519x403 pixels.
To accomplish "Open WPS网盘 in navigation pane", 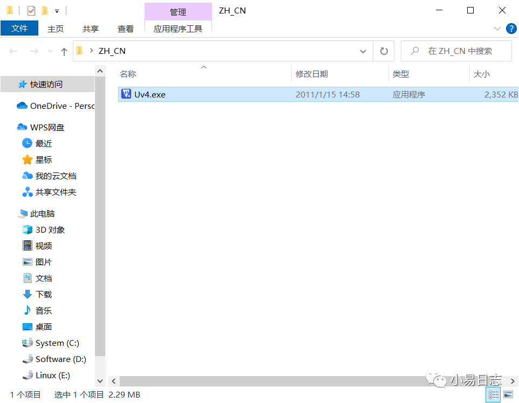I will 40,127.
